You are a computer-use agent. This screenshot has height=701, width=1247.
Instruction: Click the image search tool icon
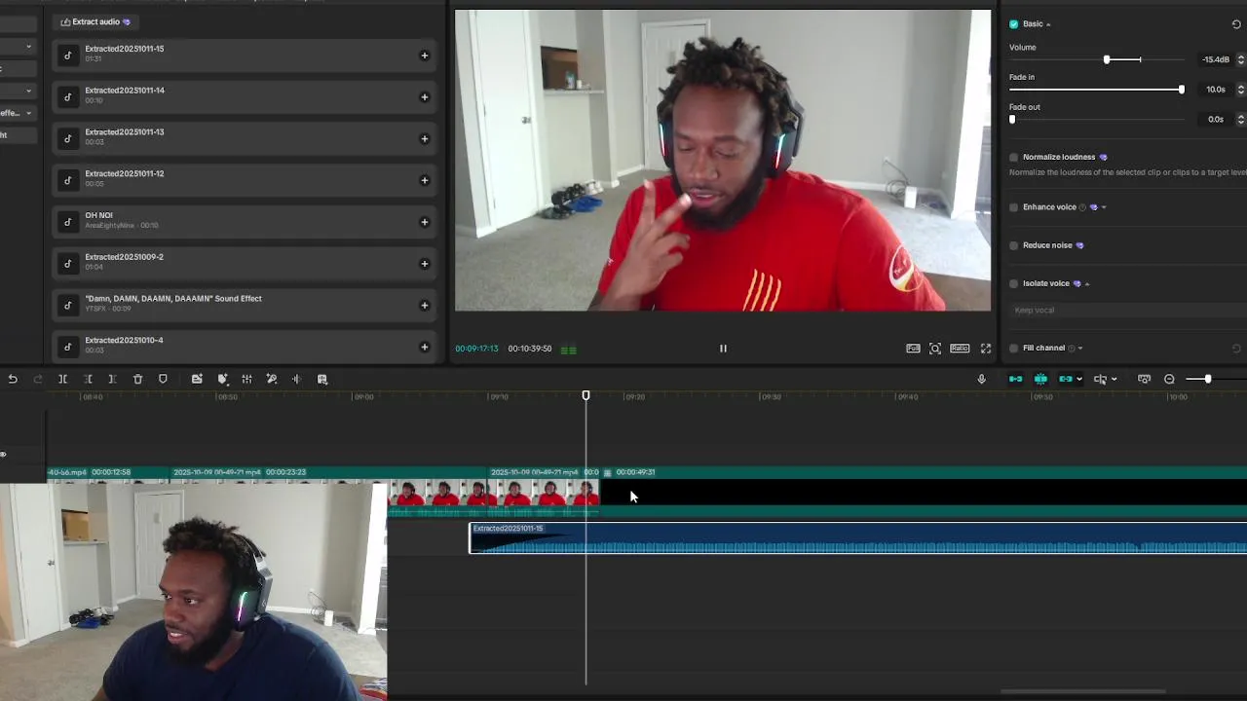[x=322, y=379]
